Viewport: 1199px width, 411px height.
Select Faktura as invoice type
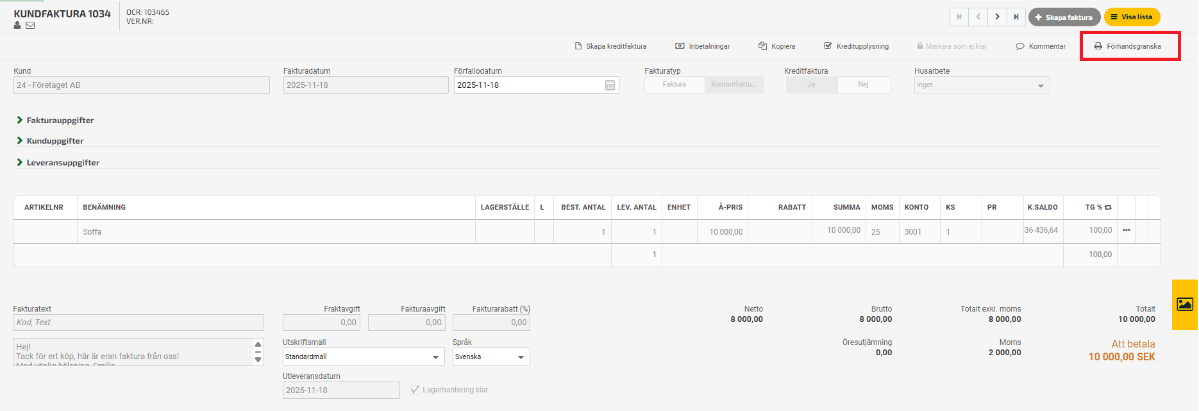click(x=674, y=85)
